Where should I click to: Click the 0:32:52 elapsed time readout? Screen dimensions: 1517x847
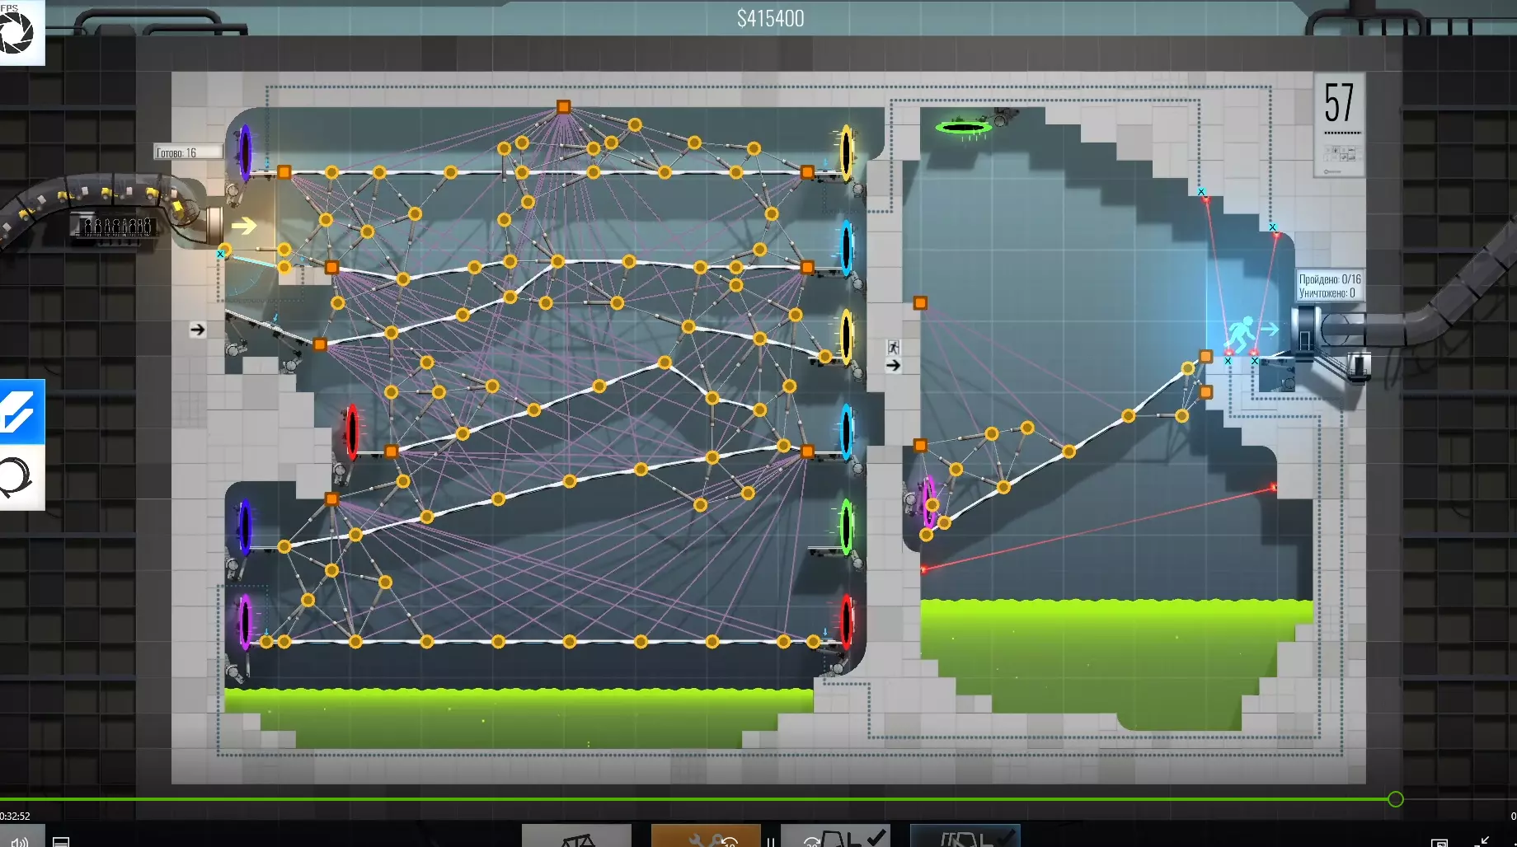pyautogui.click(x=15, y=817)
